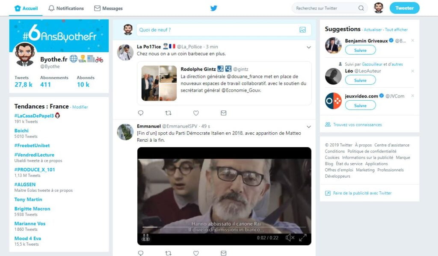Retweet the La Po17ice tweet
The image size is (438, 256).
point(168,113)
